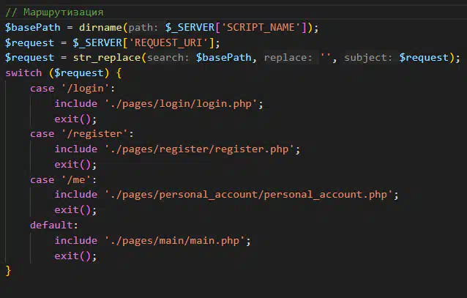Image resolution: width=467 pixels, height=298 pixels.
Task: Select the 'SCRIPT_NAME' string literal
Action: coord(261,27)
